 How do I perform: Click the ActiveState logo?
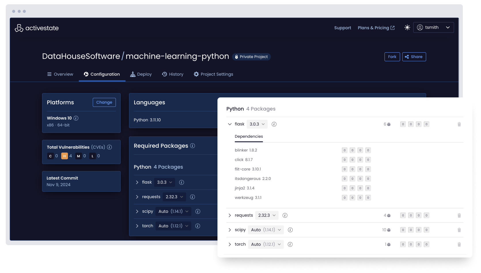[37, 28]
